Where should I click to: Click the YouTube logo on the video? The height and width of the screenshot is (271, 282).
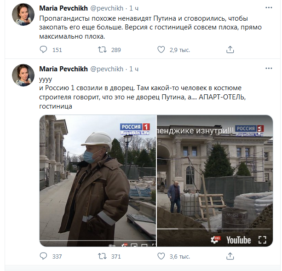238,240
